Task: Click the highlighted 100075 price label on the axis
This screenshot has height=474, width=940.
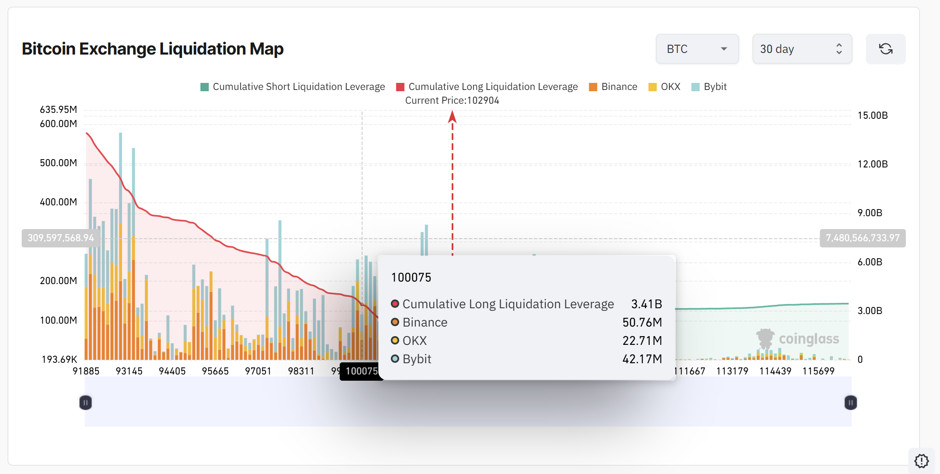Action: coord(361,371)
